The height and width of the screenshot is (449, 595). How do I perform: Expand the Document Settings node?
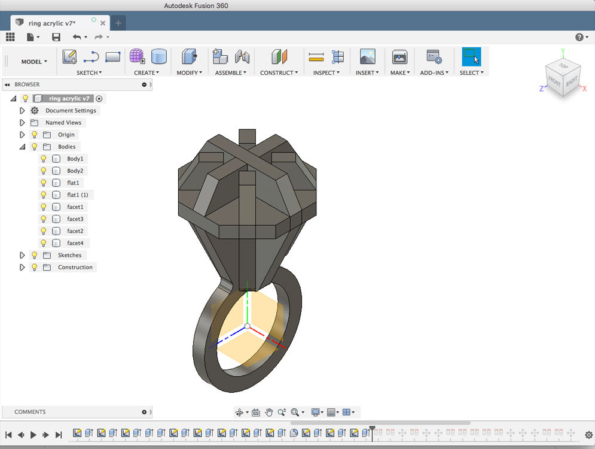pos(22,111)
